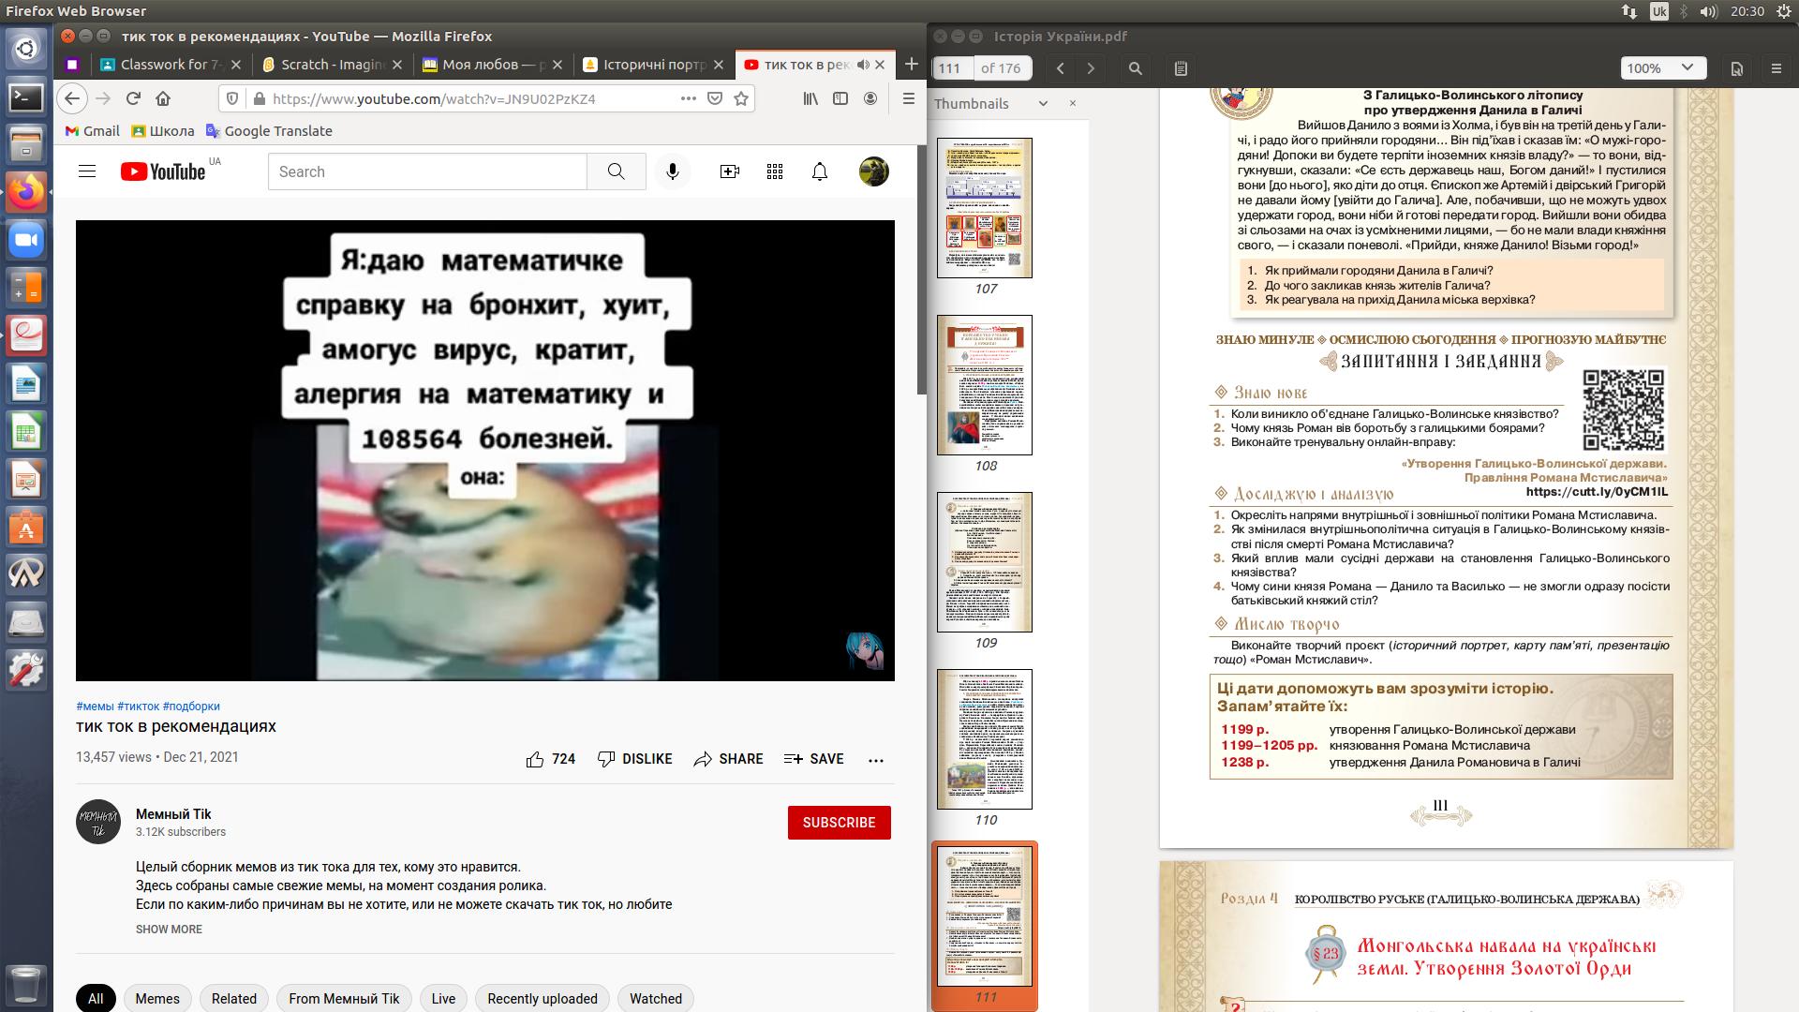Viewport: 1799px width, 1012px height.
Task: Open the YouTube hamburger guide menu
Action: click(87, 171)
